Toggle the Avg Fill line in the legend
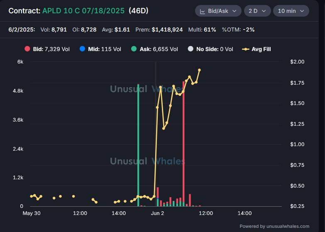 click(257, 49)
